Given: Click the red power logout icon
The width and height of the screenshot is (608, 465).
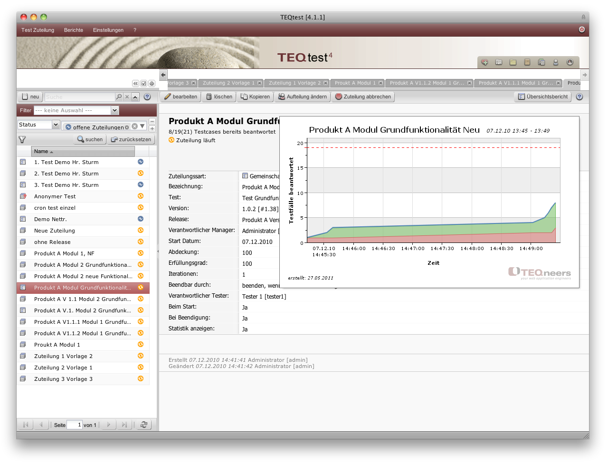Looking at the screenshot, I should [582, 29].
